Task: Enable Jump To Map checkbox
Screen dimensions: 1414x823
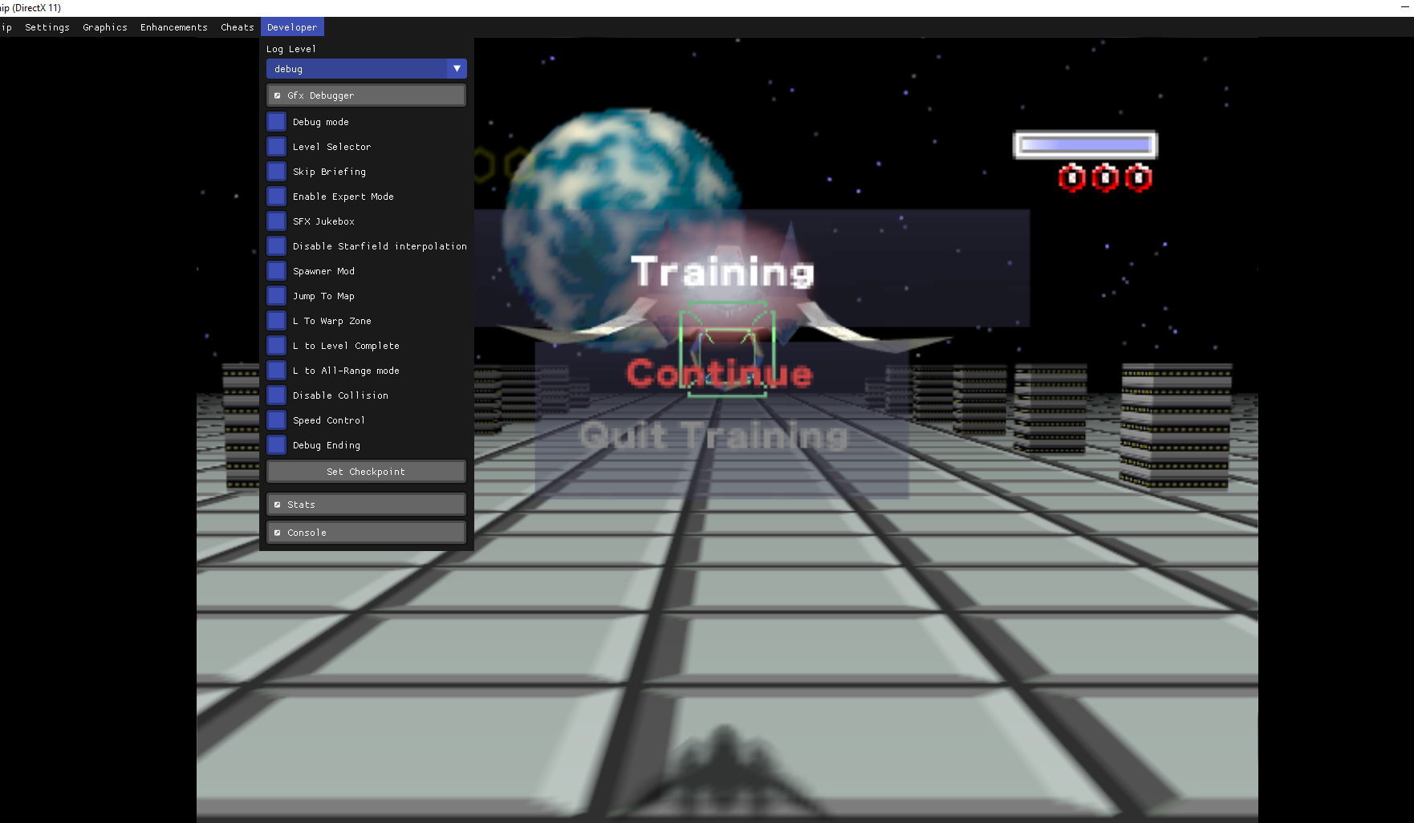Action: (x=277, y=296)
